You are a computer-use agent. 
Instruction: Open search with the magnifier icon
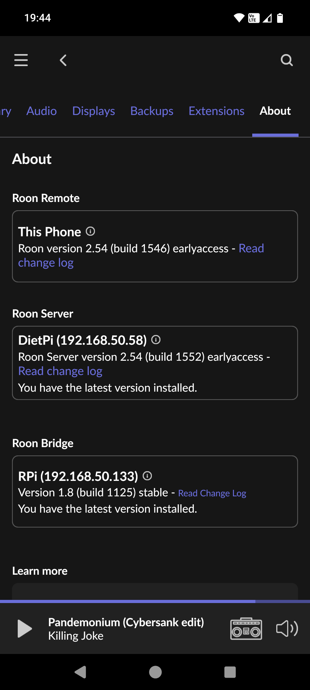[287, 60]
